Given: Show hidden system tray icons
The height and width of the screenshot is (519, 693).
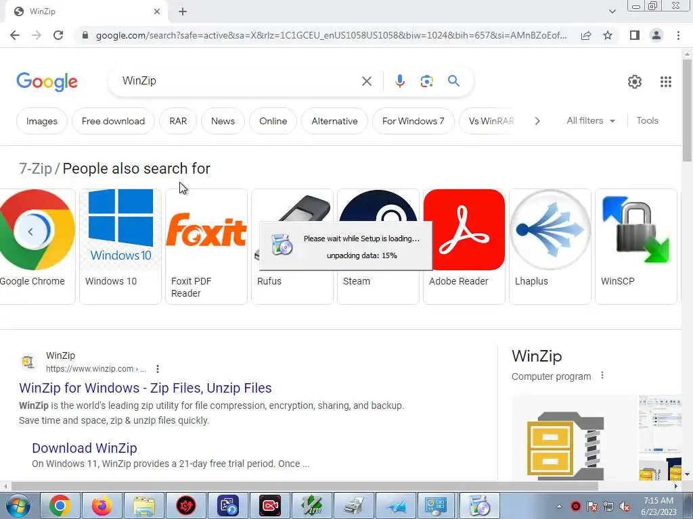Looking at the screenshot, I should (x=559, y=507).
